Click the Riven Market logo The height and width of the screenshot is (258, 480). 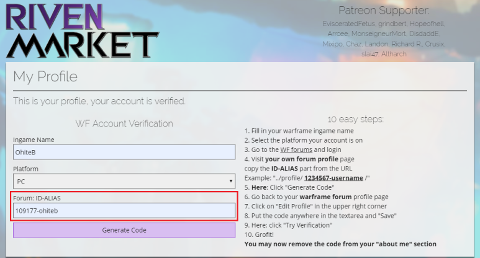(x=81, y=30)
